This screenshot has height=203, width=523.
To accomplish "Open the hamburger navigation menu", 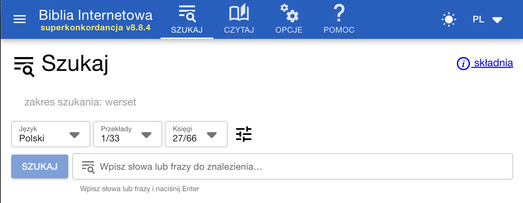I will click(19, 19).
